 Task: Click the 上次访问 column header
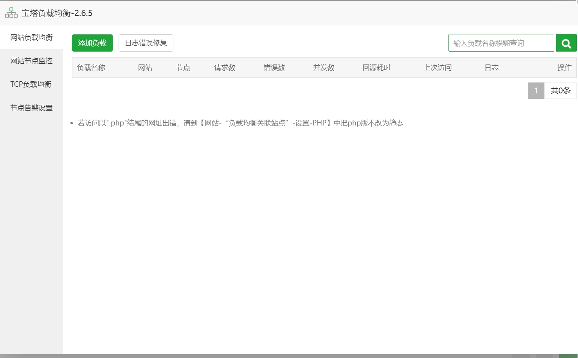pos(438,68)
